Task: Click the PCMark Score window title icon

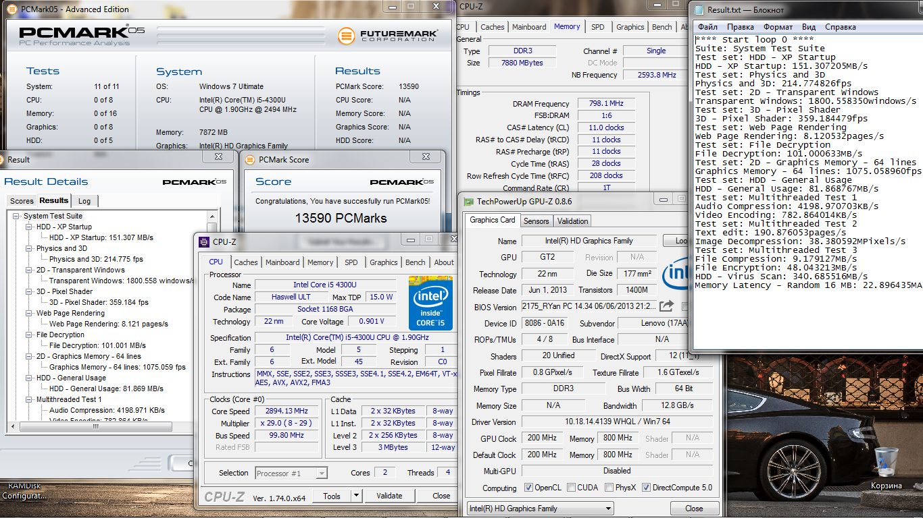Action: pos(249,160)
